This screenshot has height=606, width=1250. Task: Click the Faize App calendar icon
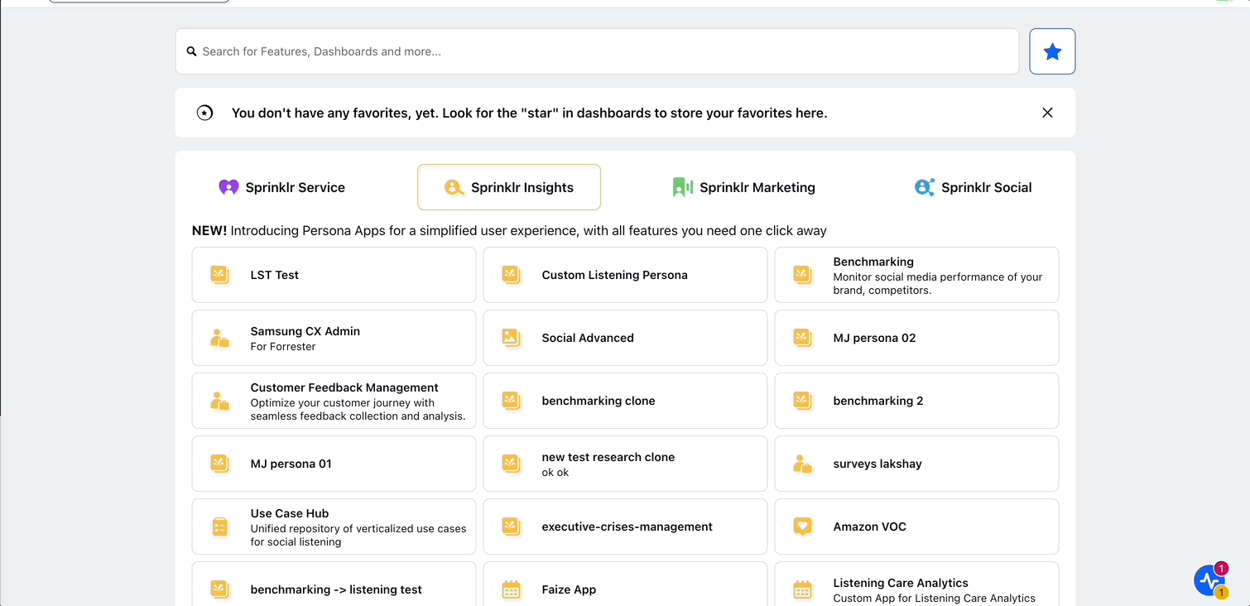tap(511, 589)
